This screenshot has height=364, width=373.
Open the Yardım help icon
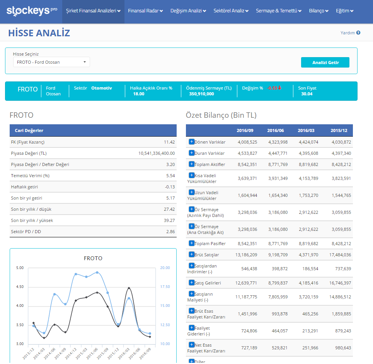tap(358, 33)
